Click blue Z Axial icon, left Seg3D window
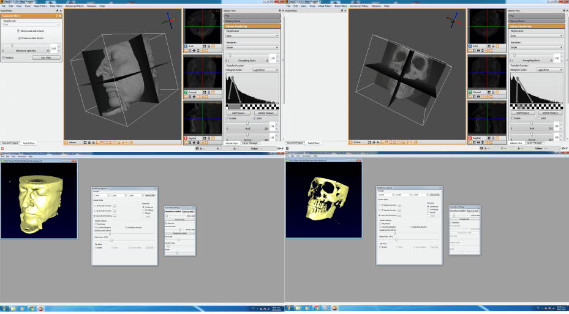This screenshot has width=569, height=314. click(186, 47)
